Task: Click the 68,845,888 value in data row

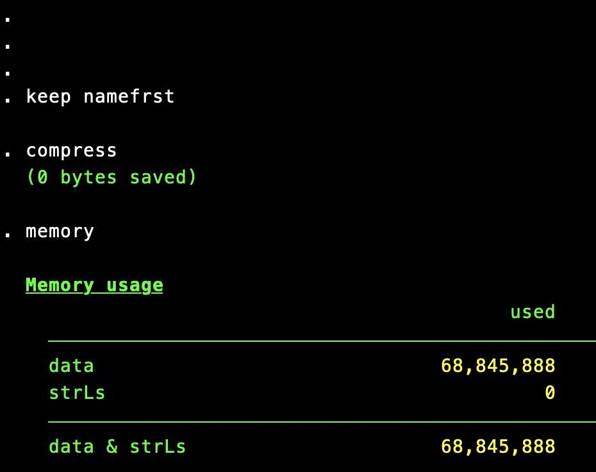Action: tap(497, 366)
